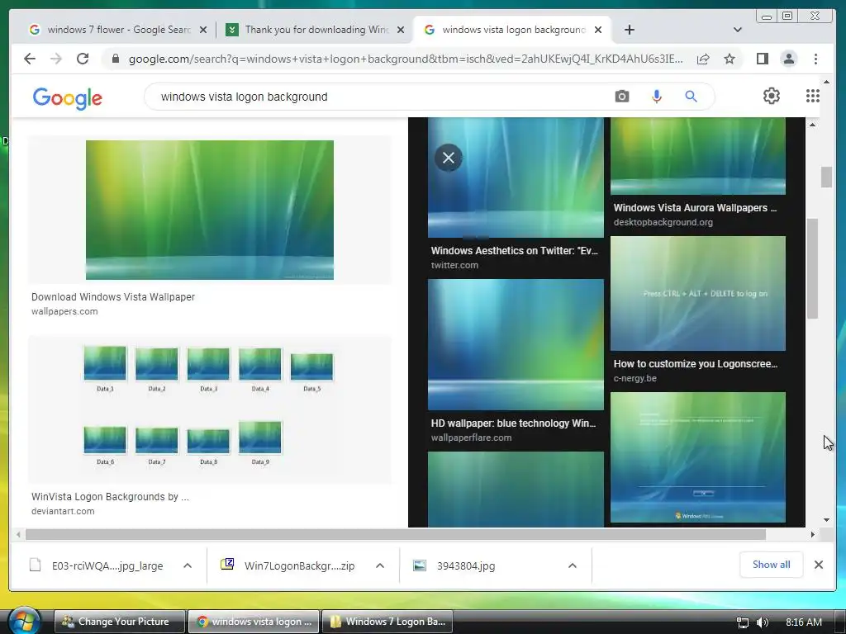Visit Download Windows Vista Wallpaper link

[x=112, y=297]
